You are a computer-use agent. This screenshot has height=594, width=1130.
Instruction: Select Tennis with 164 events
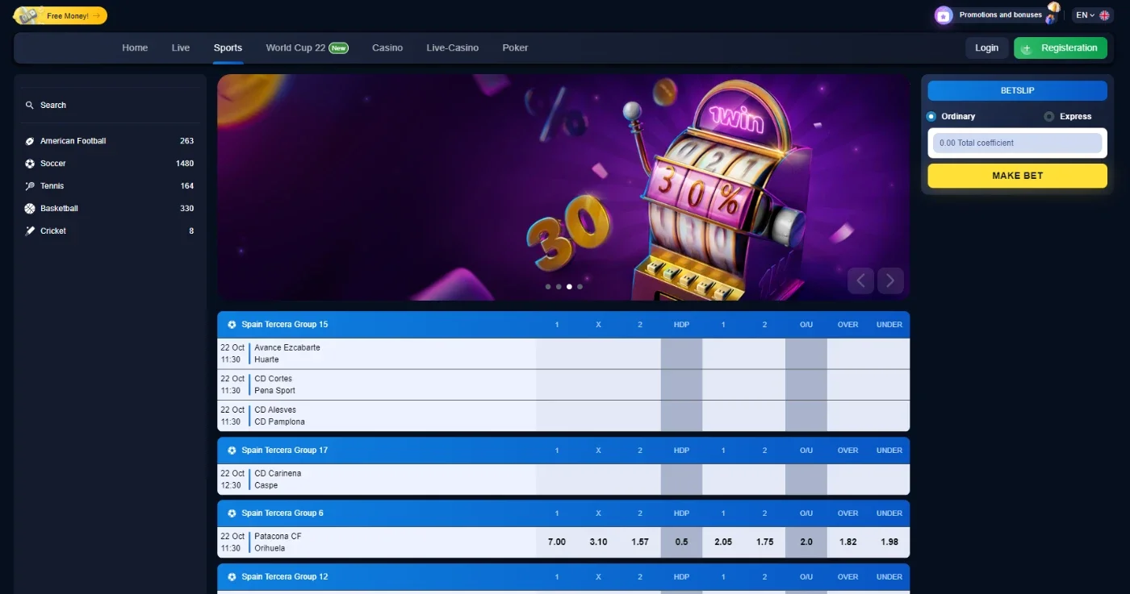point(109,186)
